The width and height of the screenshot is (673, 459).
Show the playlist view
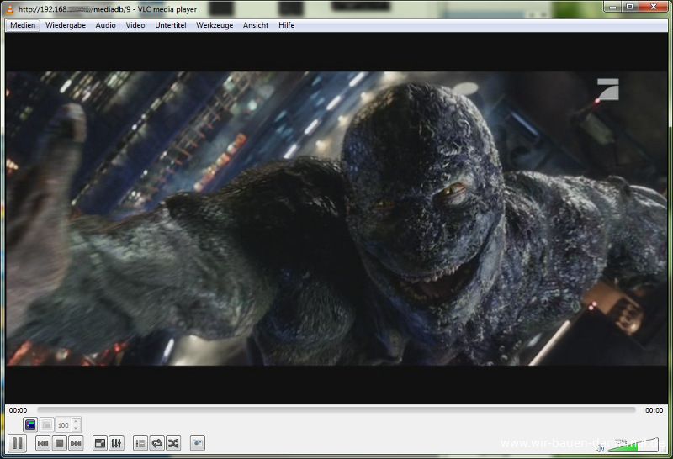pos(140,443)
